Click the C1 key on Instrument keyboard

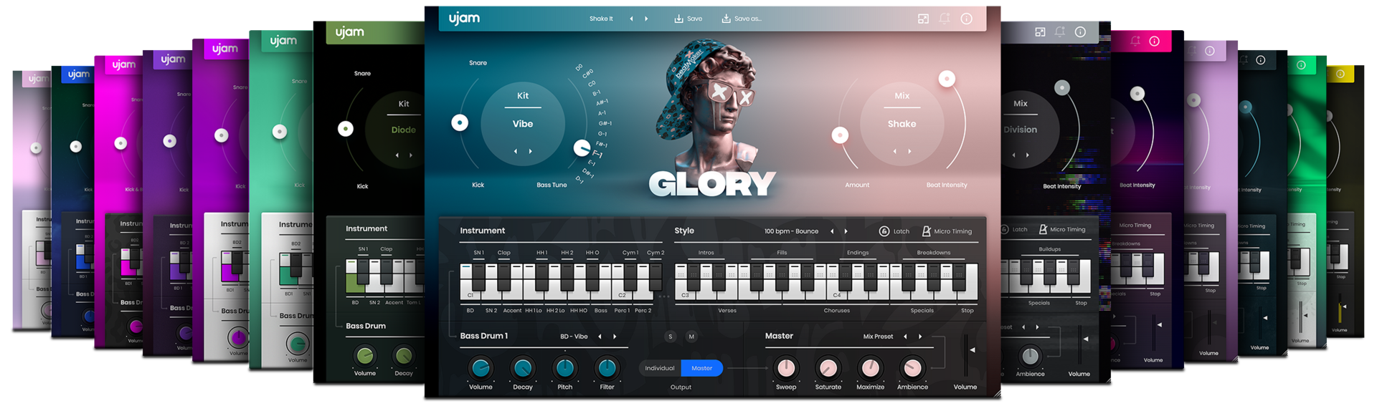[x=470, y=283]
